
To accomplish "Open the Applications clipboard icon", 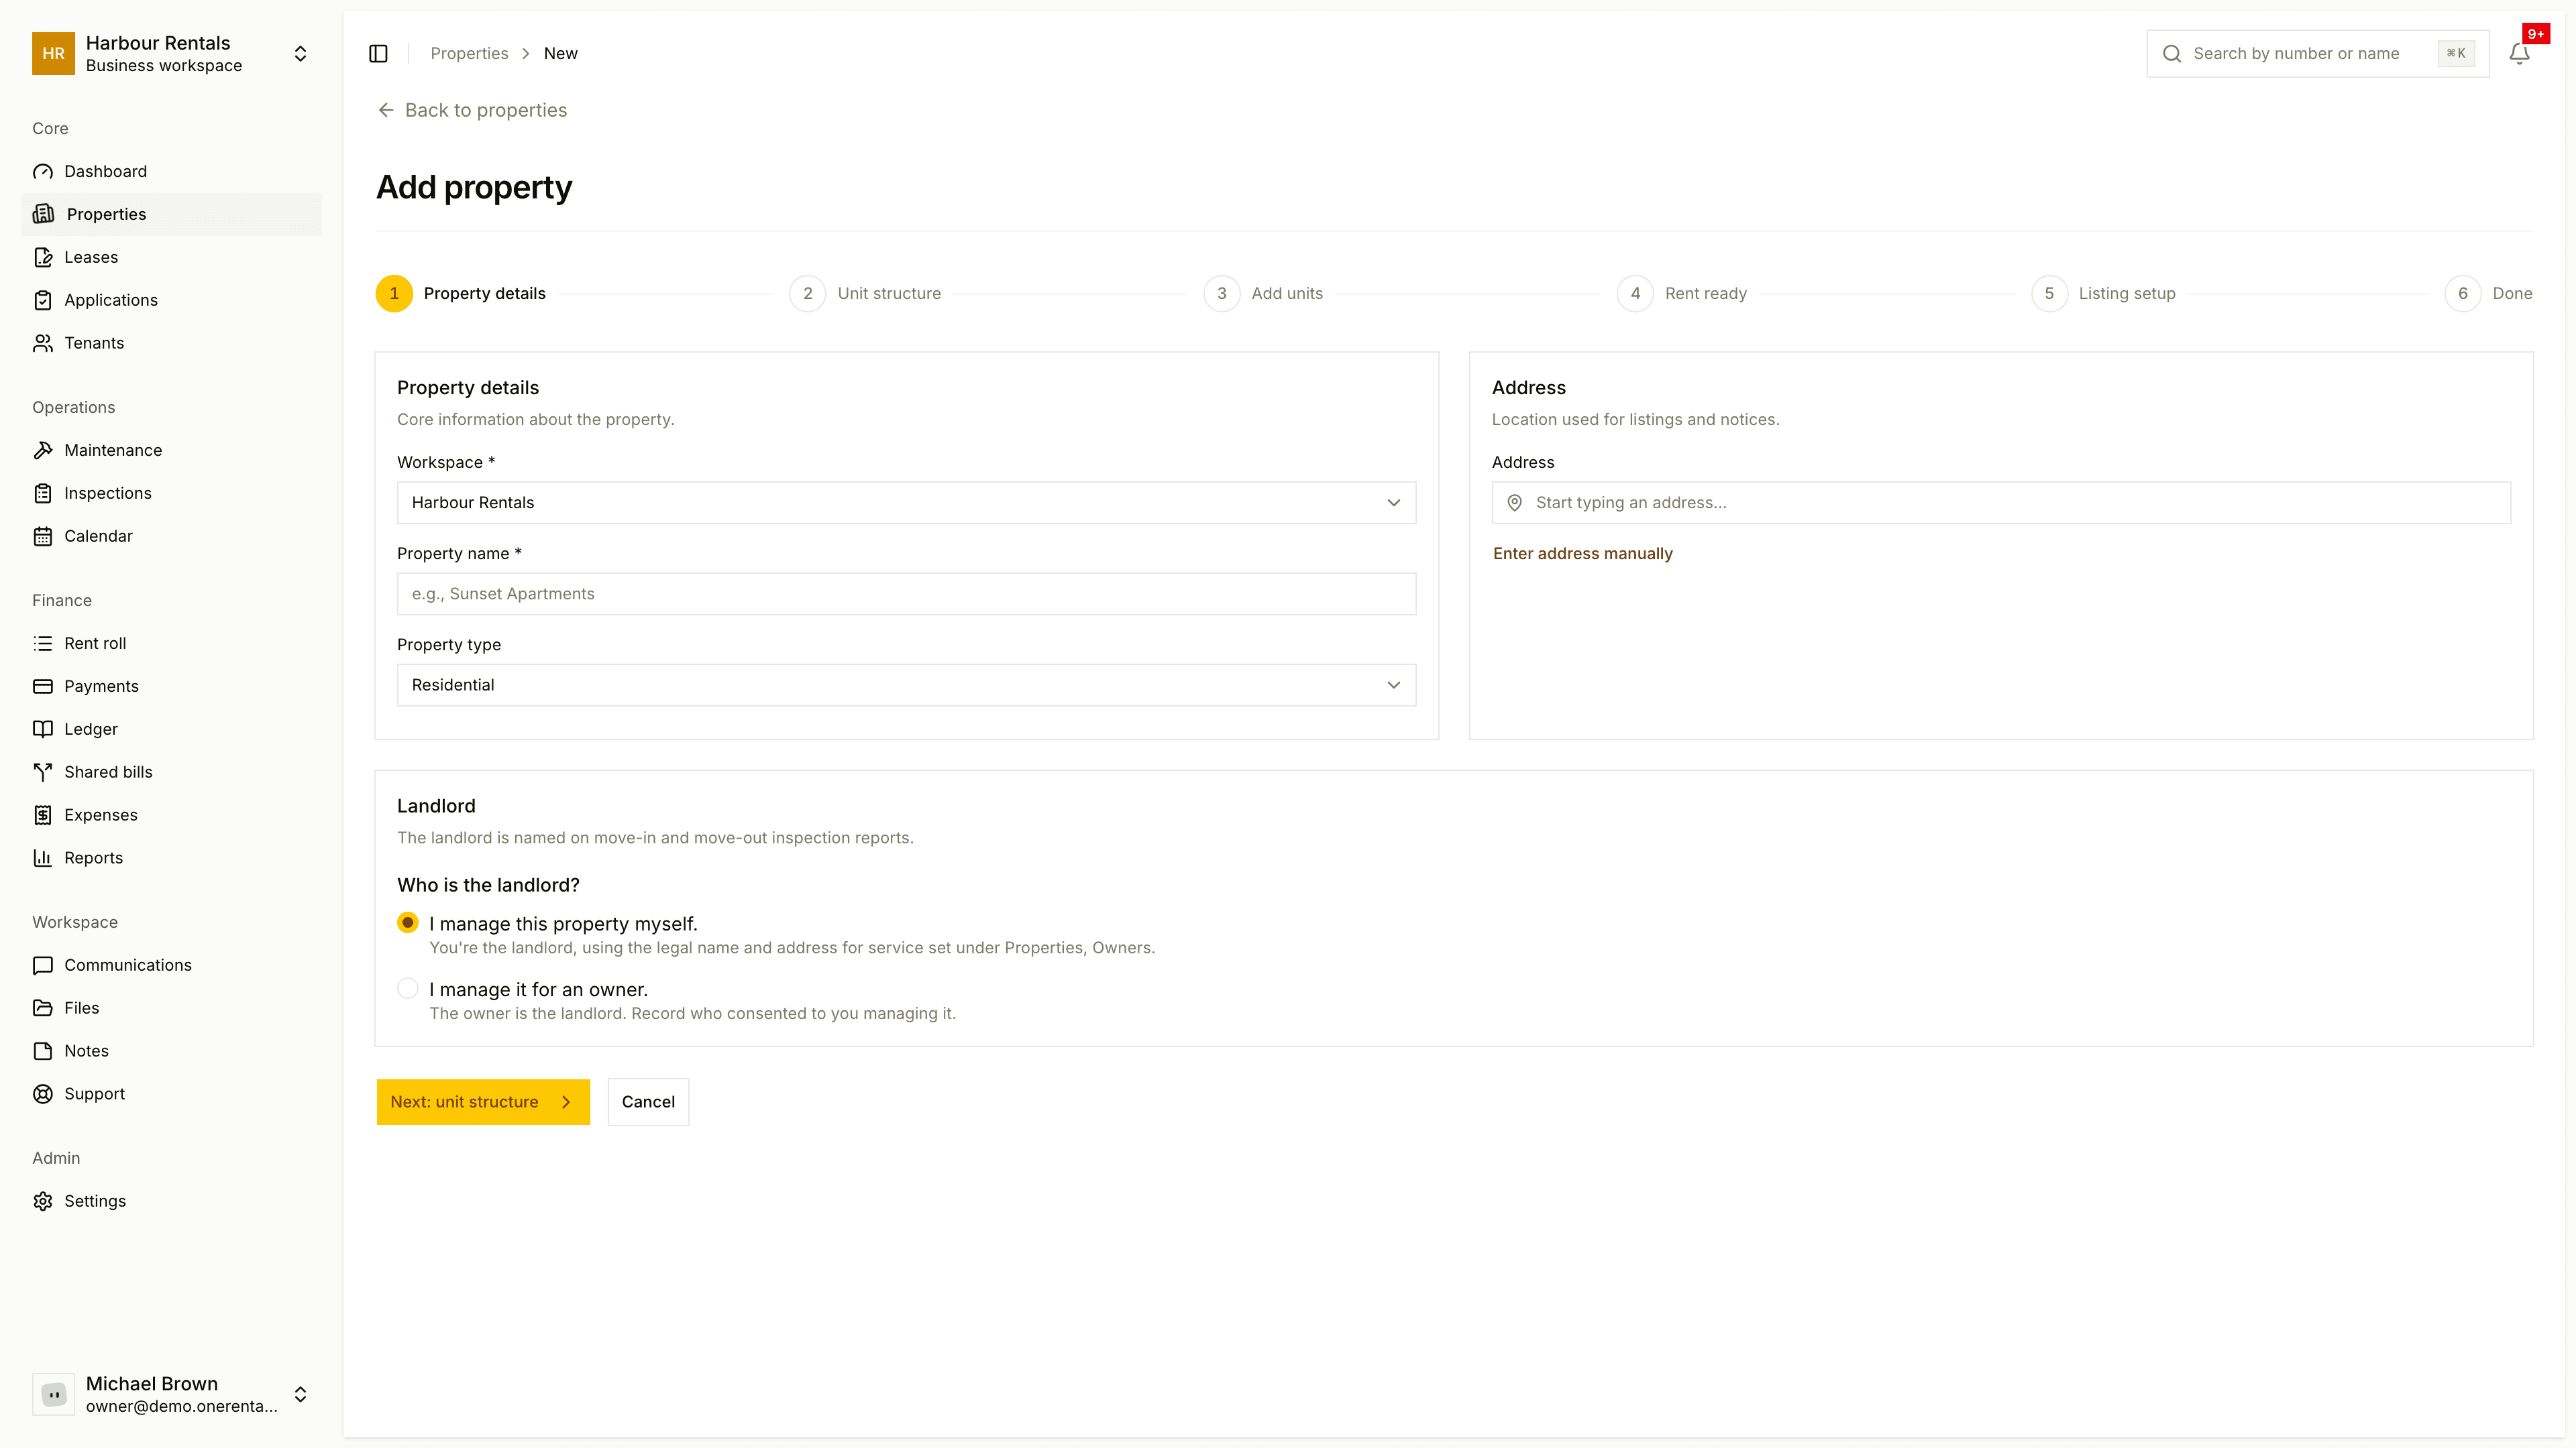I will coord(43,301).
